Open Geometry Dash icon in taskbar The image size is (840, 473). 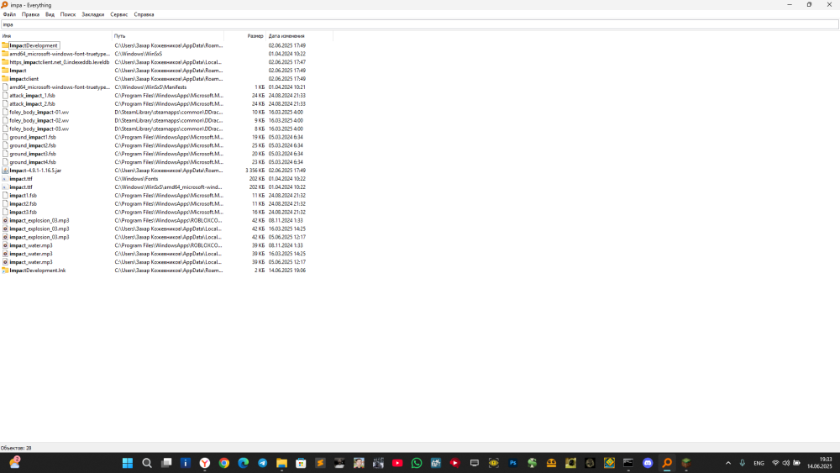tap(609, 463)
